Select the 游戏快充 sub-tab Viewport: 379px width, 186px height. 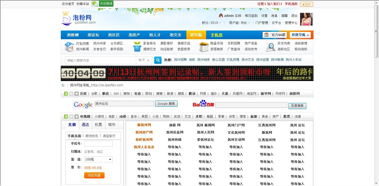[x=92, y=136]
